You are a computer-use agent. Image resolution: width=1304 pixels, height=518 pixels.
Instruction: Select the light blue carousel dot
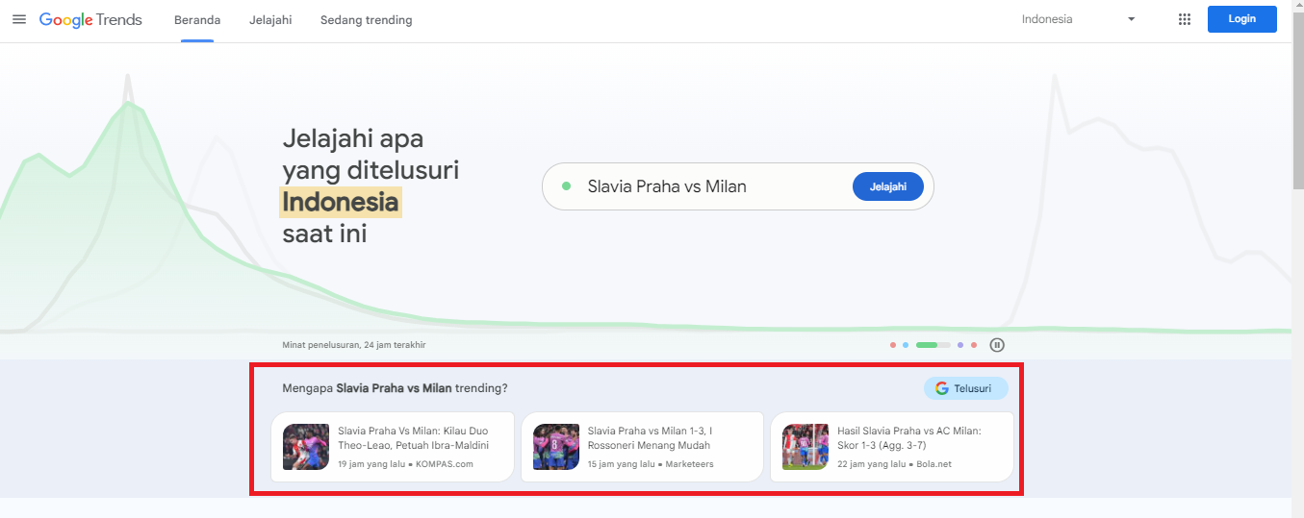coord(906,345)
